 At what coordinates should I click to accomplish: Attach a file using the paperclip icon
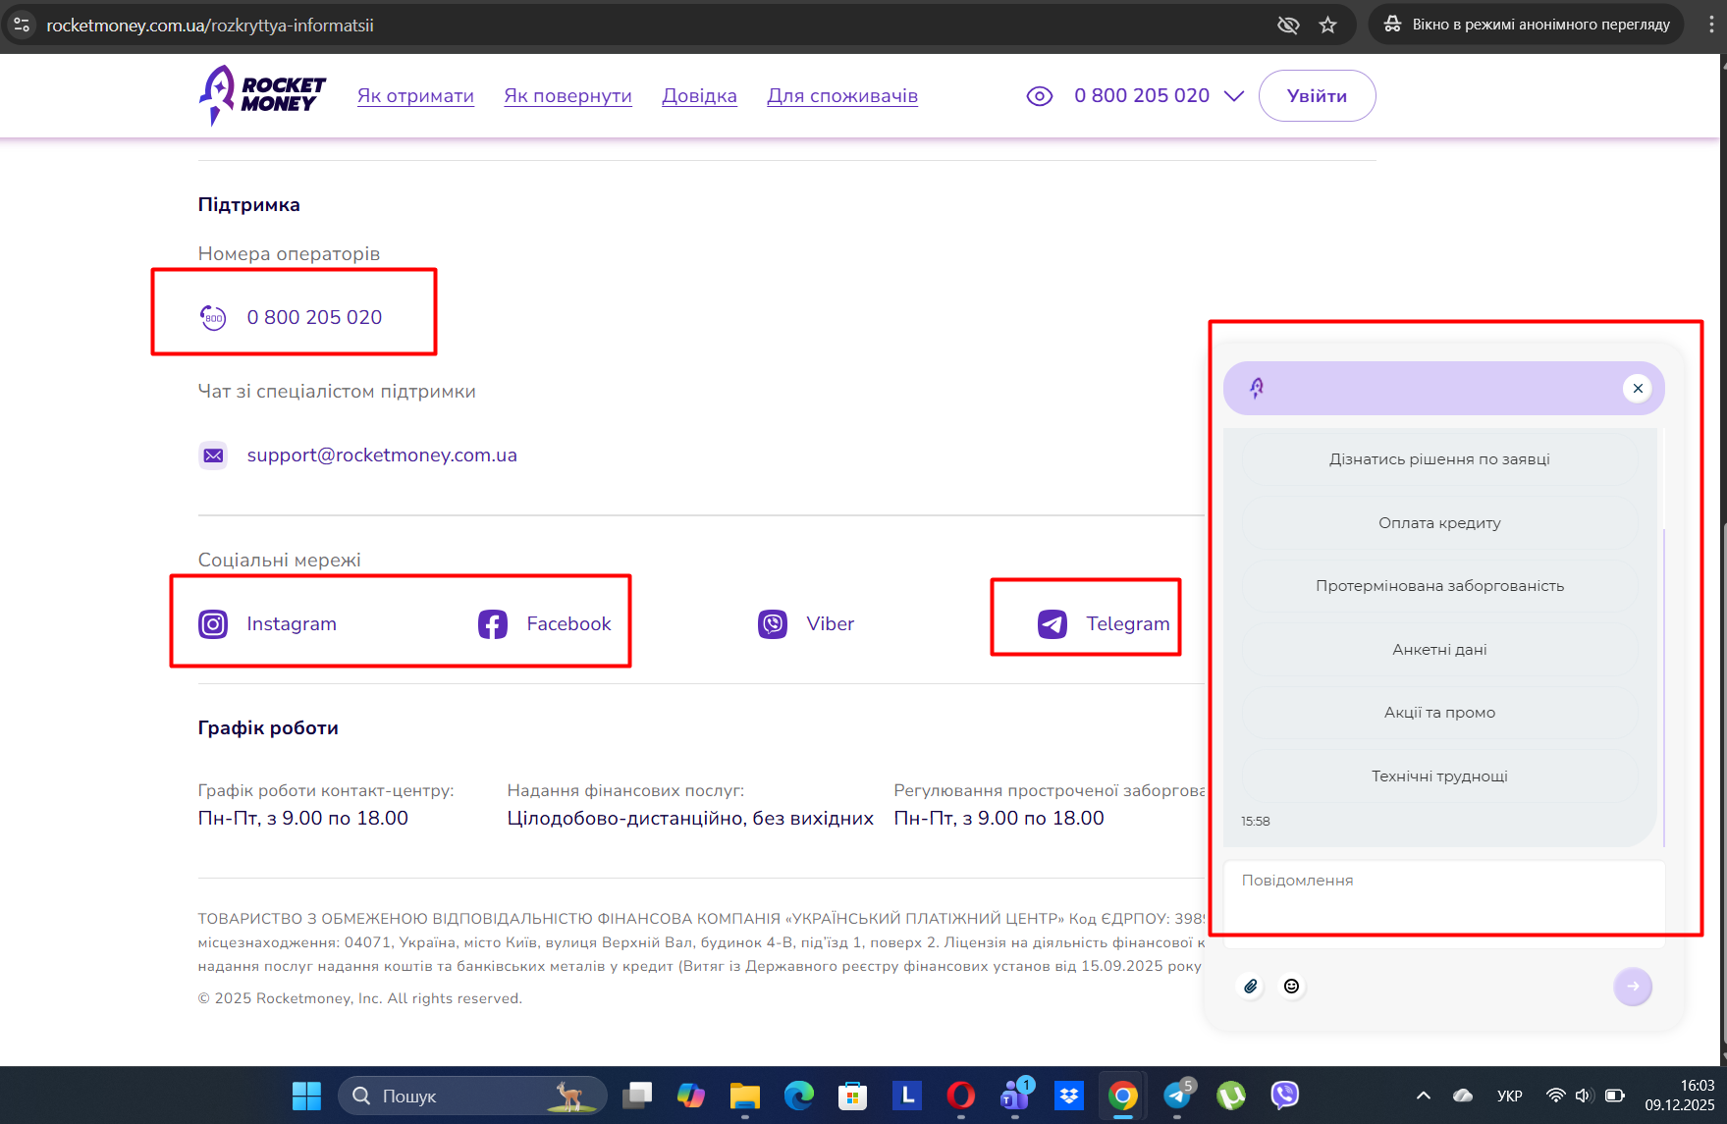click(1250, 987)
